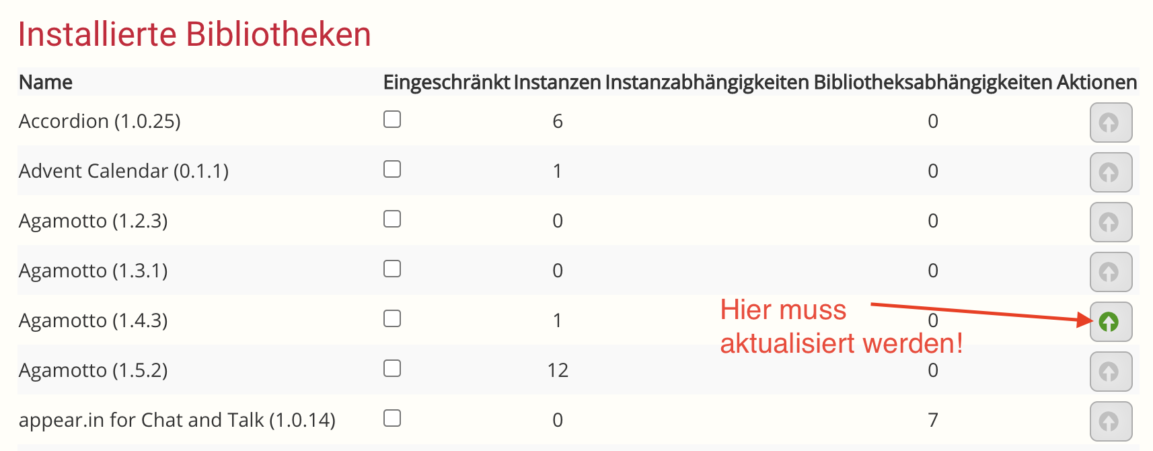
Task: Tick the restricted checkbox for Agamotto (1.3.1)
Action: 392,269
